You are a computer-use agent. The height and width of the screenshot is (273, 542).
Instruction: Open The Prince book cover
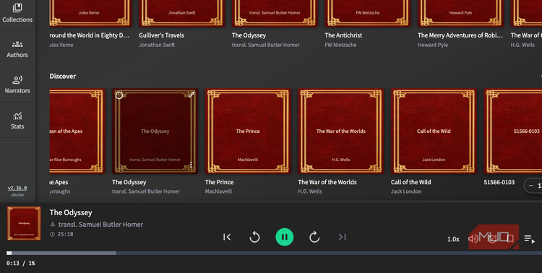(x=248, y=131)
